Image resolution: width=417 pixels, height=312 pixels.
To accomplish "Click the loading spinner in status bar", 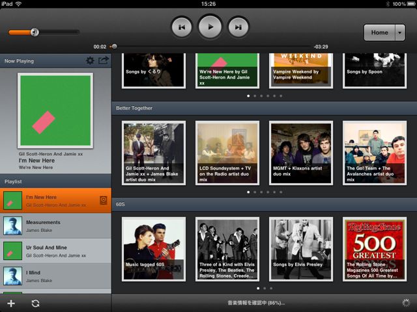I will point(406,303).
